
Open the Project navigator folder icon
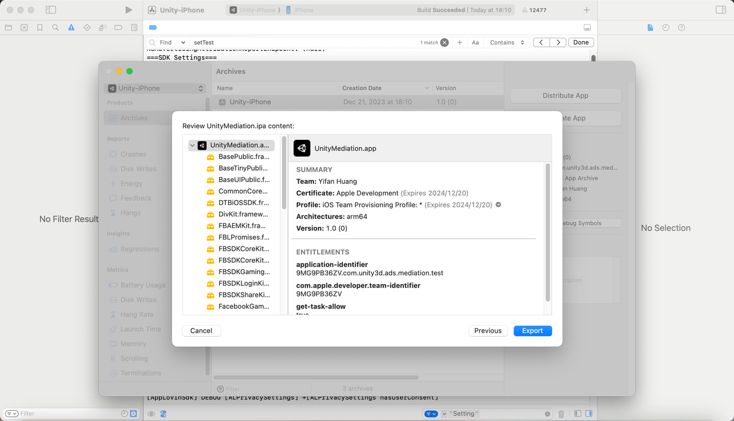(8, 27)
